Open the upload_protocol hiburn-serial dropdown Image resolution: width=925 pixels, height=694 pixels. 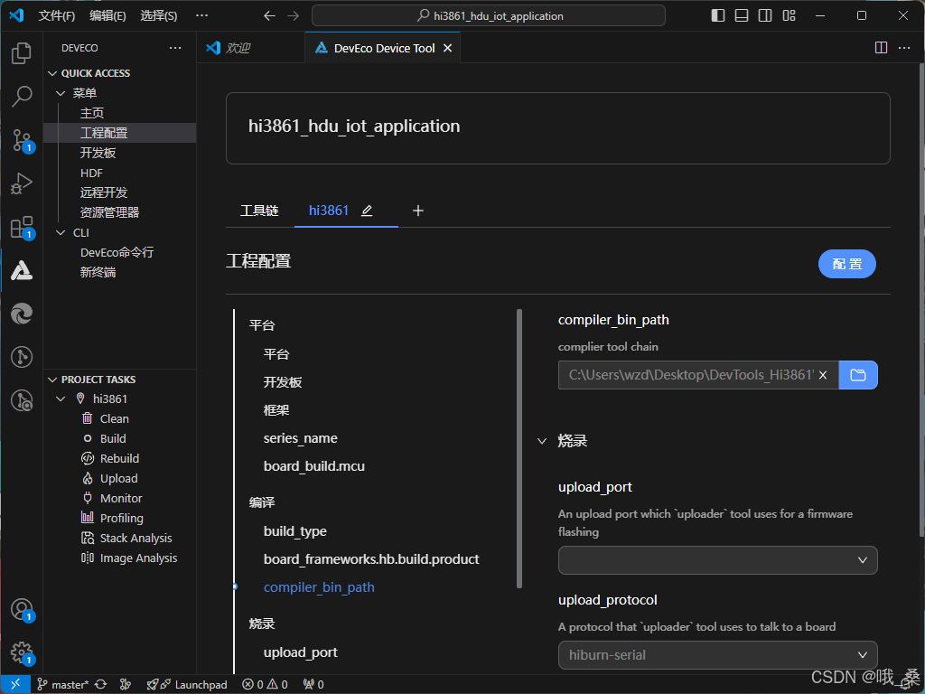[x=717, y=655]
